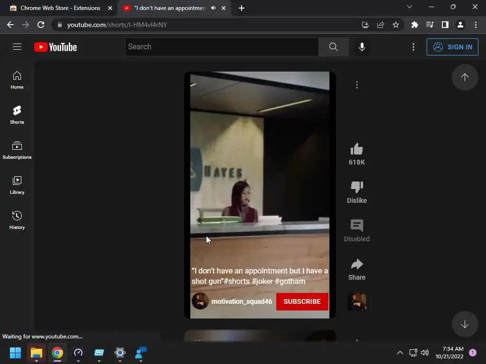Click the #joker hashtag
The image size is (486, 364).
[262, 281]
